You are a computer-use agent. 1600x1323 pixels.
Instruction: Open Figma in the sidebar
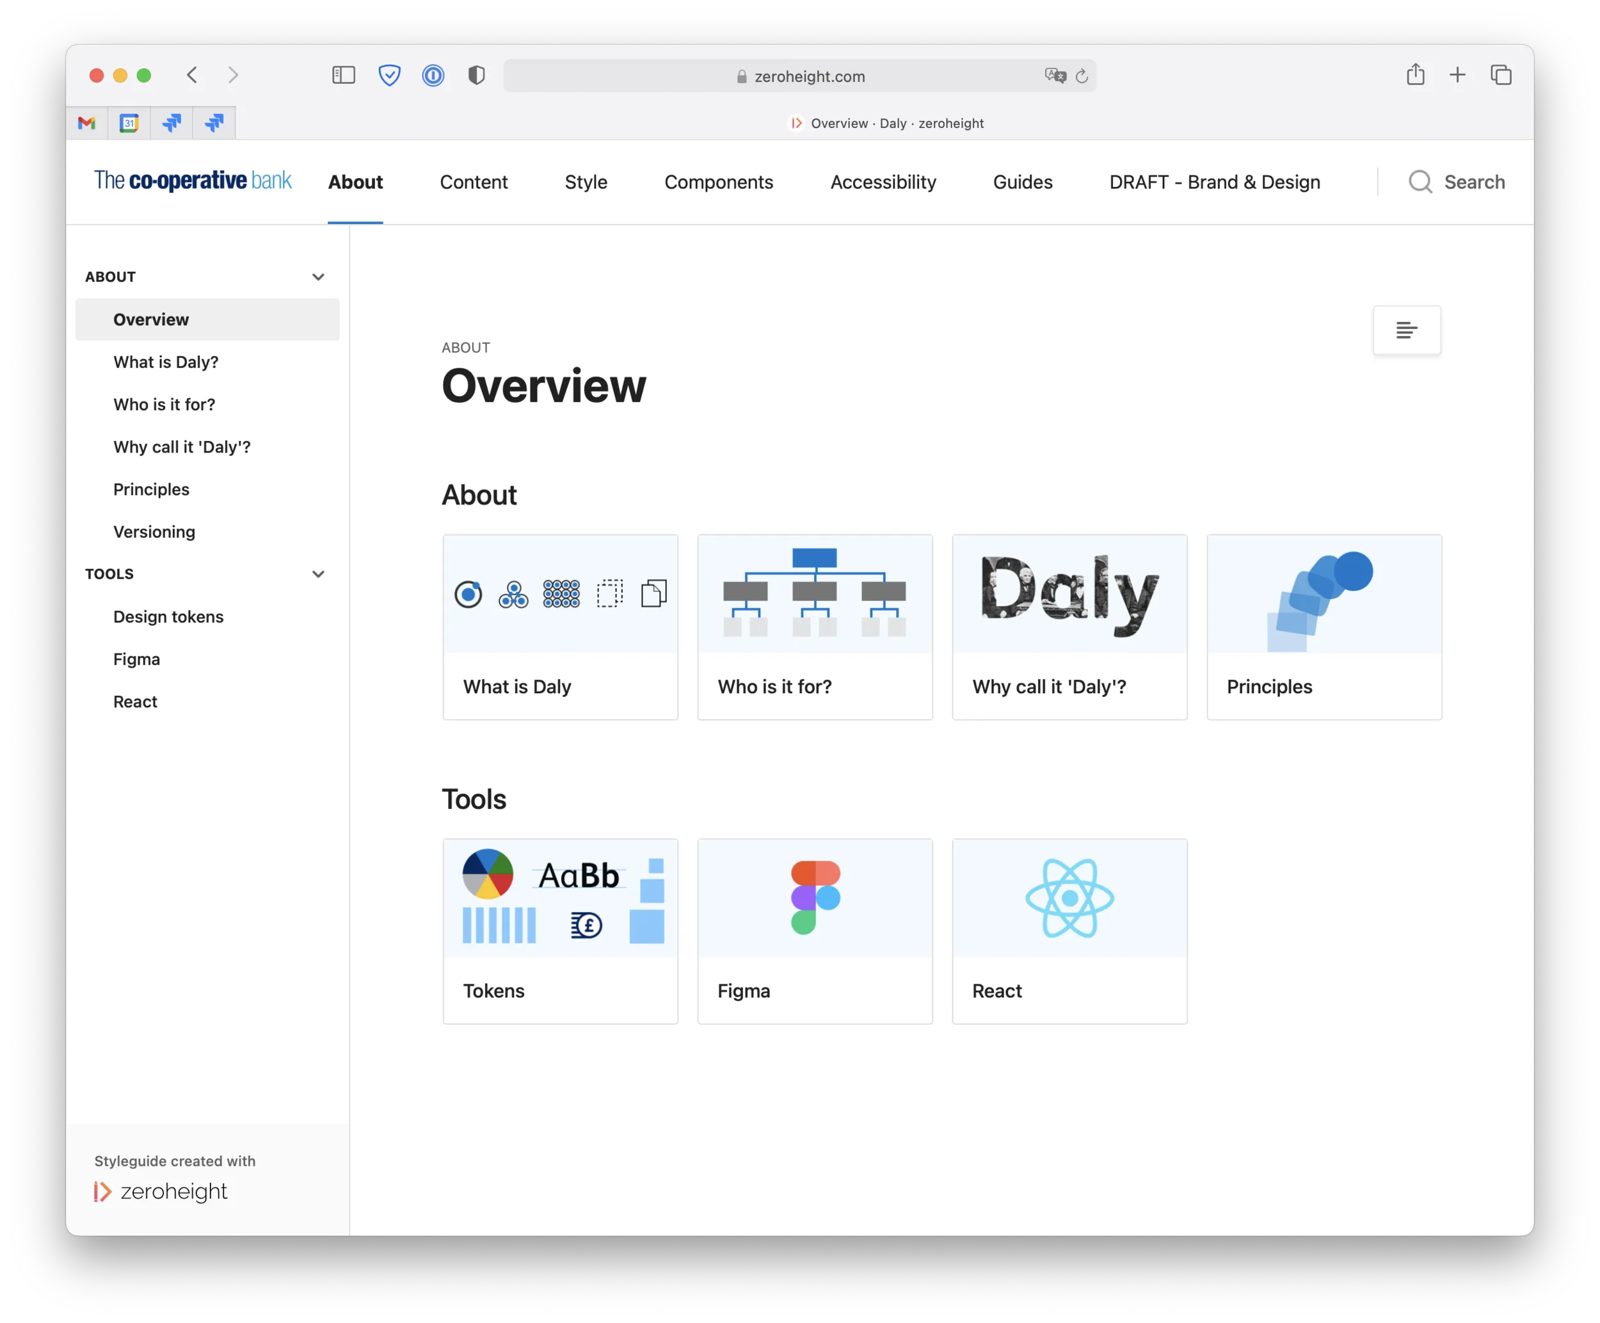click(x=137, y=659)
